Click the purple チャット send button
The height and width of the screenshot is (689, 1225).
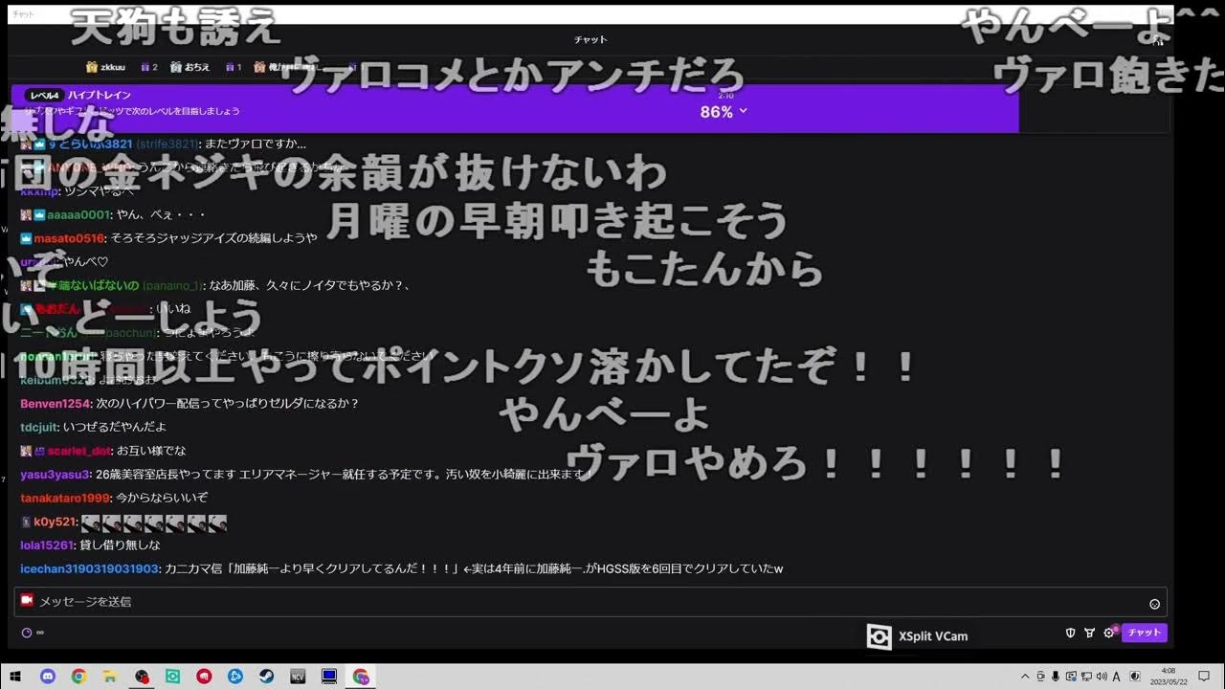click(x=1144, y=633)
